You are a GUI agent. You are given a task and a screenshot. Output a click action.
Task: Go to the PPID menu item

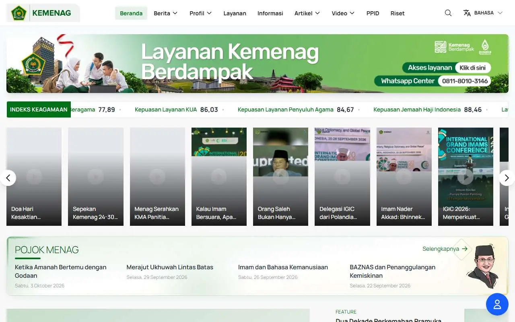click(373, 13)
